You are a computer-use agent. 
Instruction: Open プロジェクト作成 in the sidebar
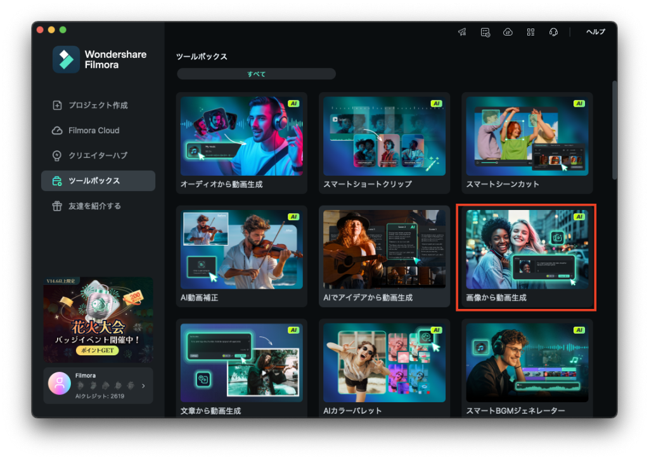pos(98,105)
